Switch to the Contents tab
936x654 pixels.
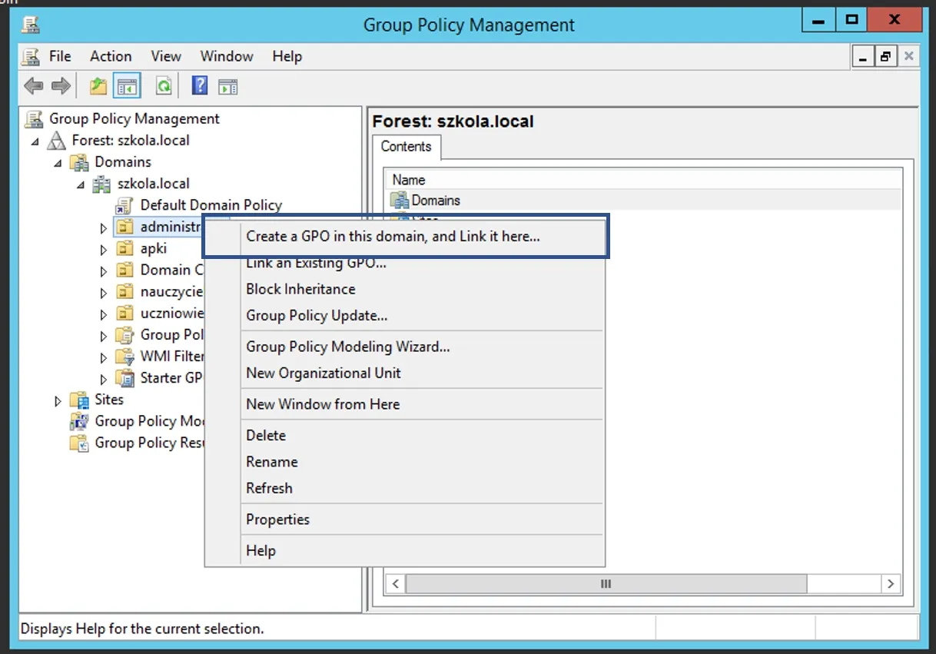(406, 147)
